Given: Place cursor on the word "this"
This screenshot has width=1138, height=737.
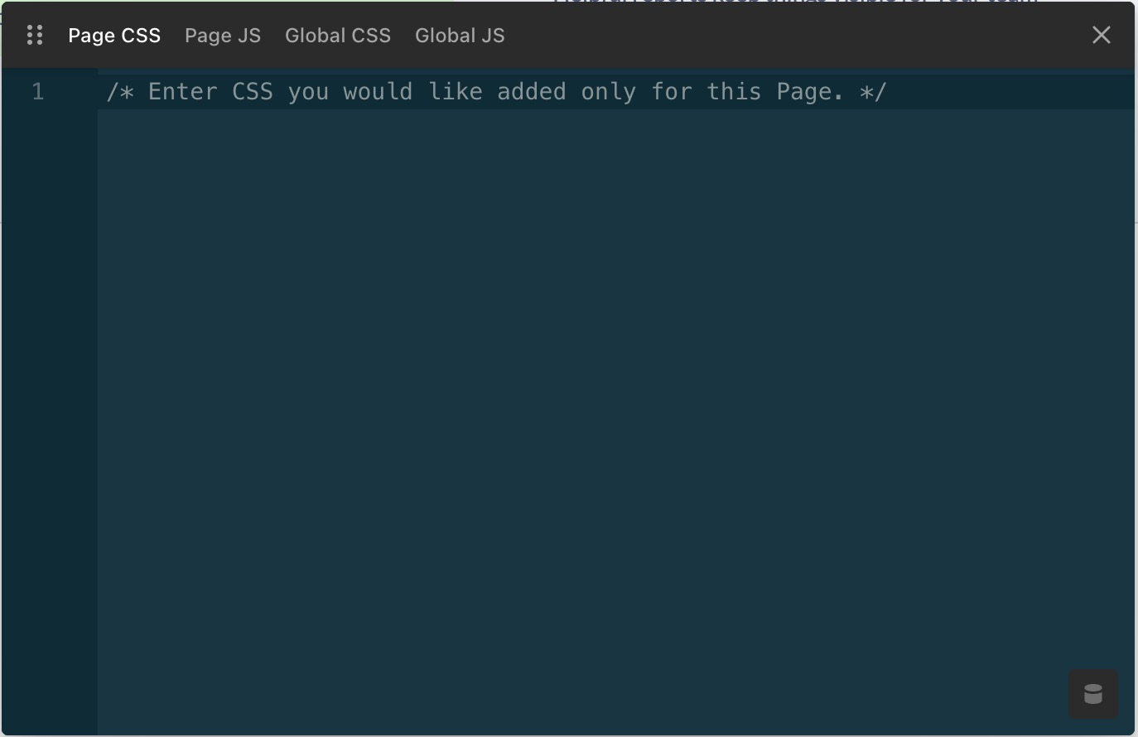Looking at the screenshot, I should (734, 92).
